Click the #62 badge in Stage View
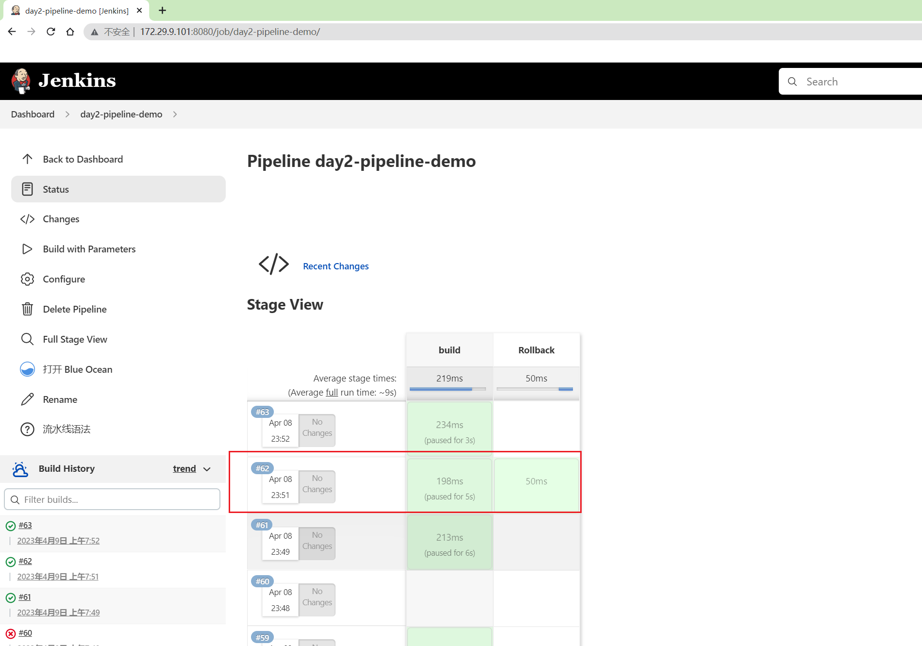This screenshot has width=922, height=646. pyautogui.click(x=263, y=468)
